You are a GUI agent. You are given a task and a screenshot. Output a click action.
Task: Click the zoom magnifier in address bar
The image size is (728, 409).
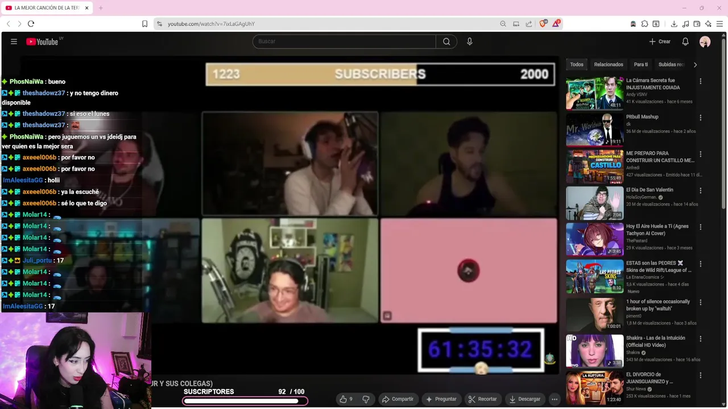tap(503, 24)
